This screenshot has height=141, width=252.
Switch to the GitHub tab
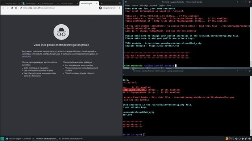11,4
